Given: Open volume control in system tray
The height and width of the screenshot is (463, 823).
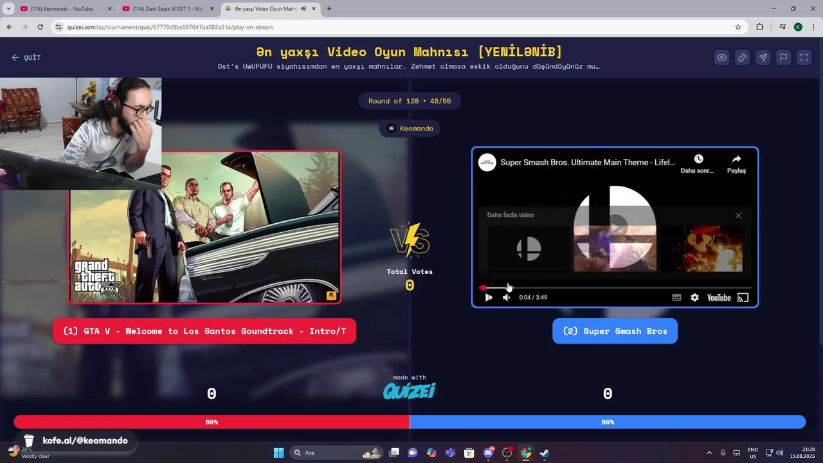Looking at the screenshot, I should [x=779, y=453].
